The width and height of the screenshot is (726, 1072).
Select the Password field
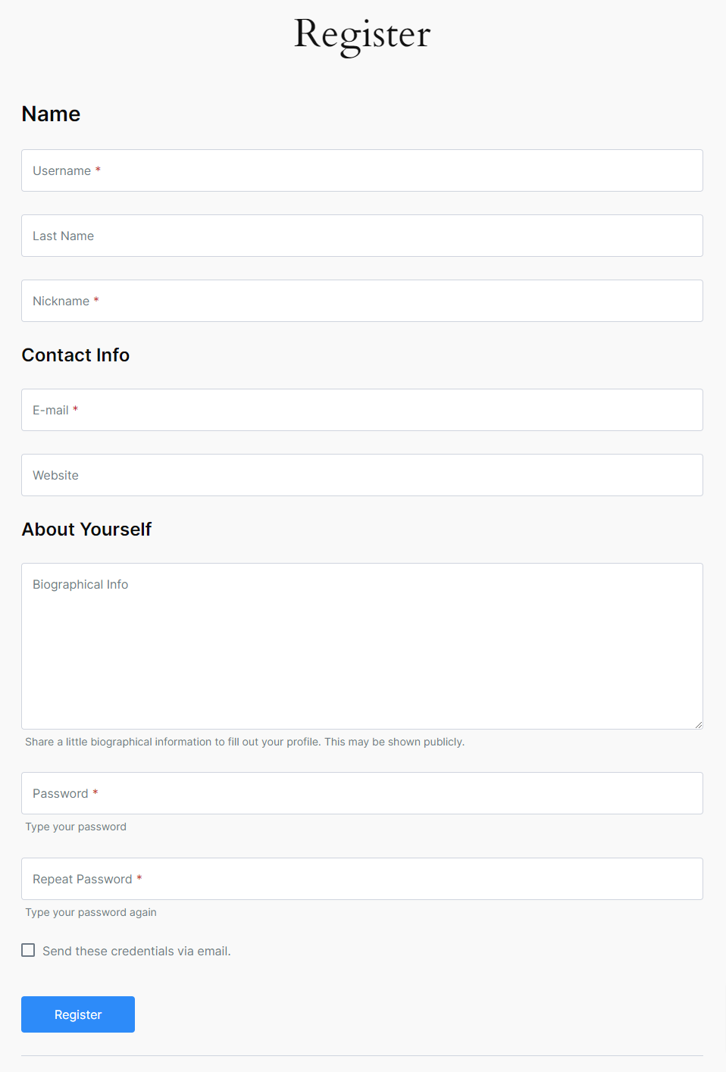tap(362, 793)
